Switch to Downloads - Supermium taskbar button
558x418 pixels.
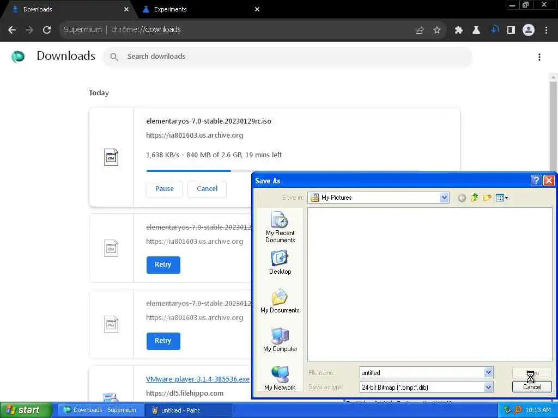(x=101, y=410)
